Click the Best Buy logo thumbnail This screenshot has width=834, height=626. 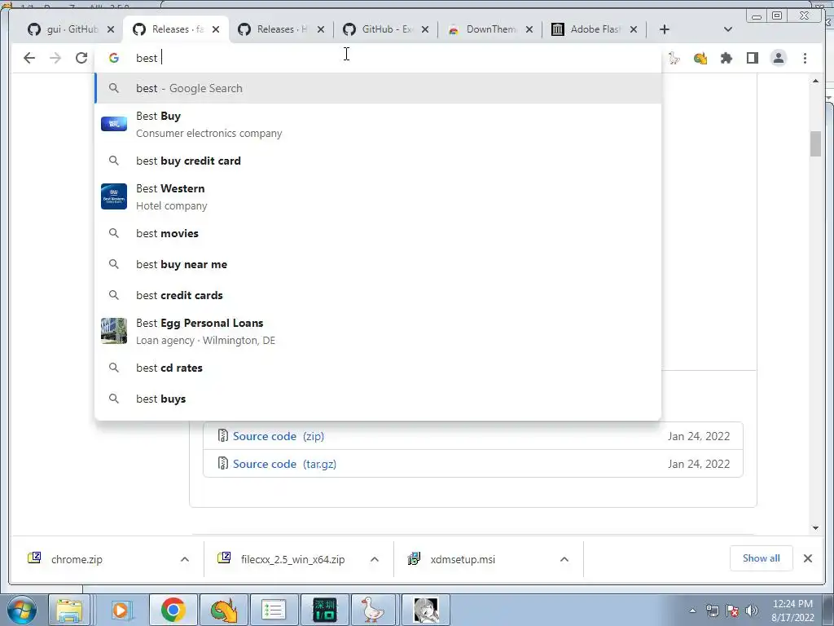coord(114,124)
